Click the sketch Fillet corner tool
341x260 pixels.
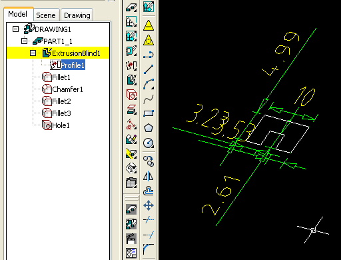click(149, 249)
